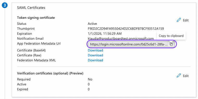Viewport: 198px width, 99px height.
Task: Click the step 3 number badge
Action: click(x=5, y=5)
